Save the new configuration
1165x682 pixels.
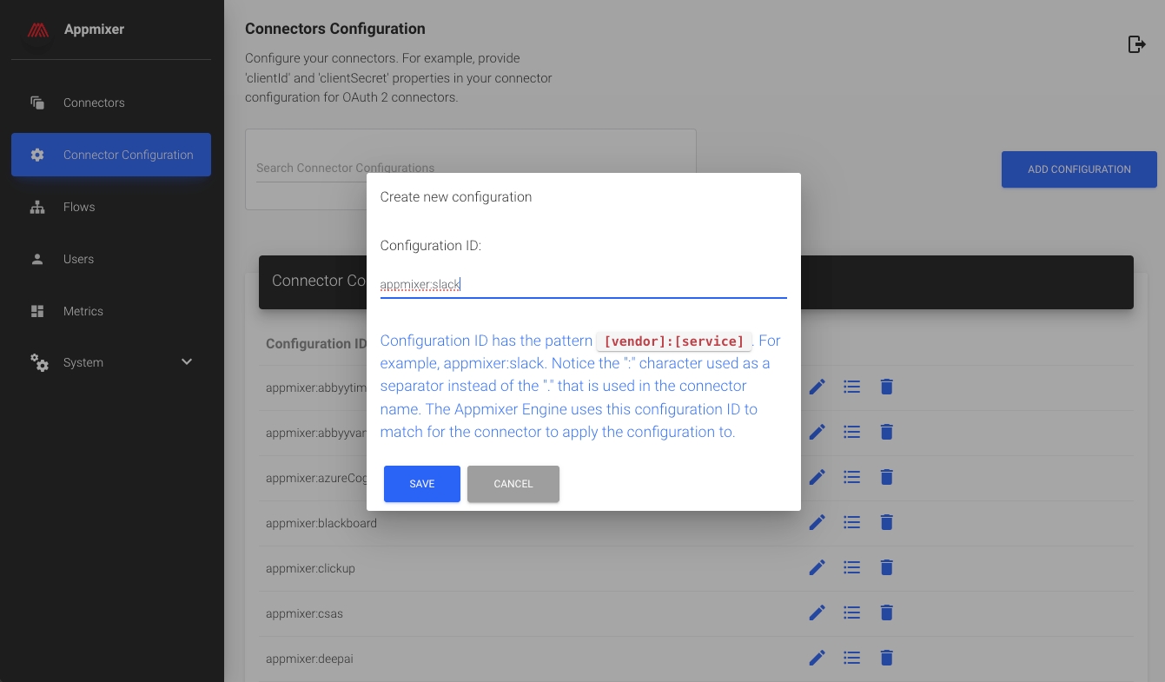point(421,484)
